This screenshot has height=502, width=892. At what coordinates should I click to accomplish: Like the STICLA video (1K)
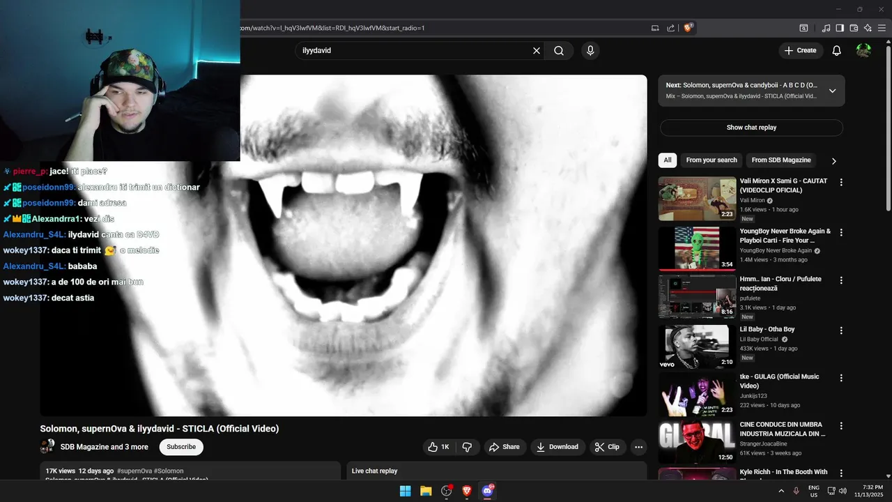click(x=438, y=447)
